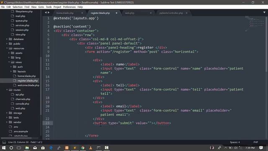Expand the storage folder
268x151 pixels.
[x=7, y=113]
